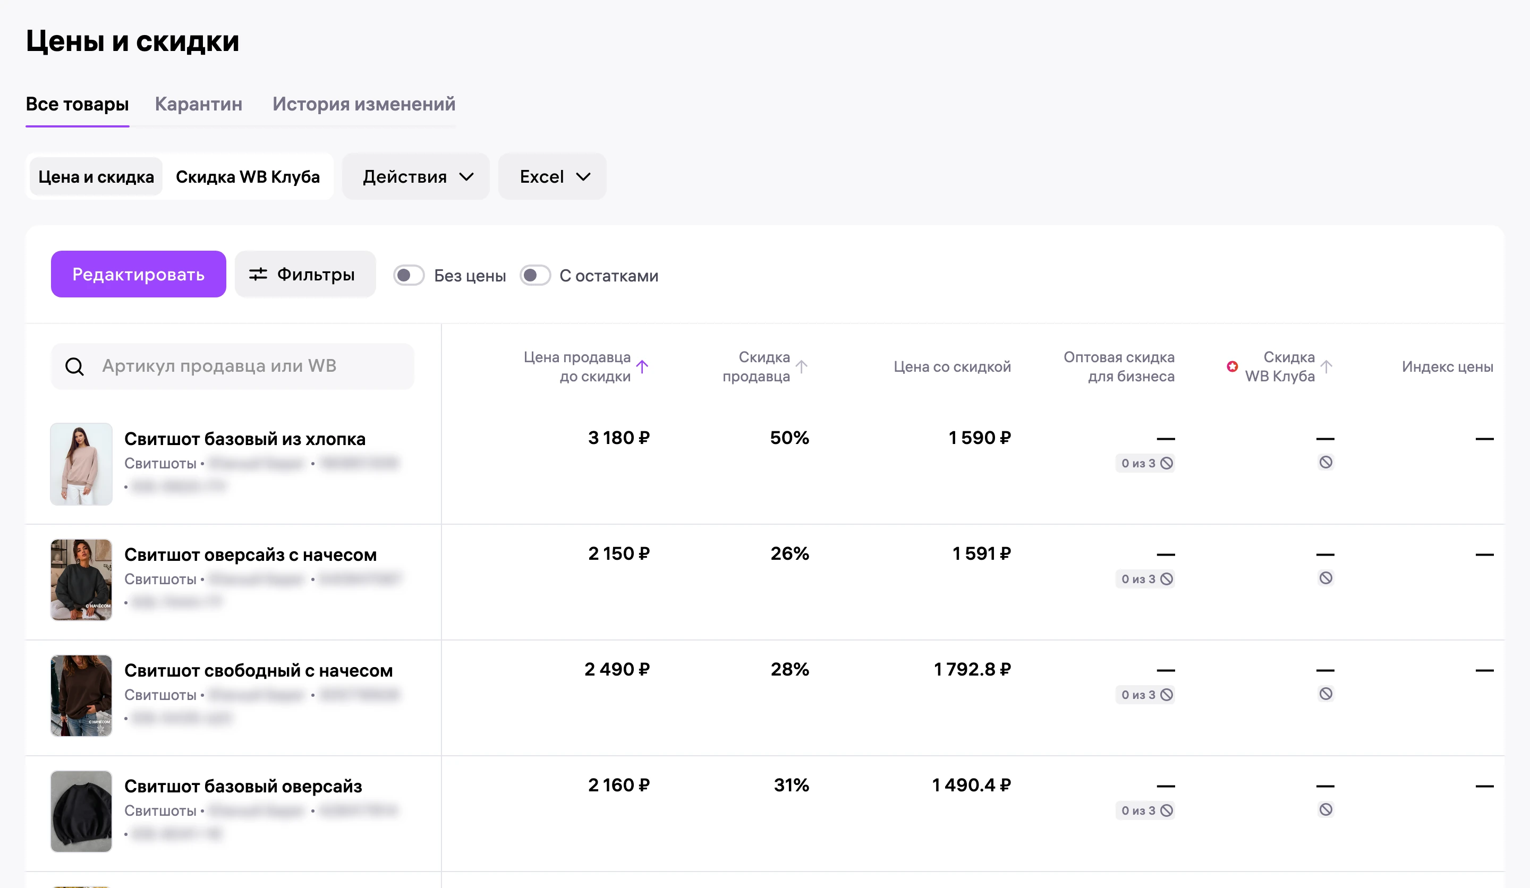
Task: Click WB Club blocked icon for Свитшот базовый оверсайз
Action: tap(1325, 810)
